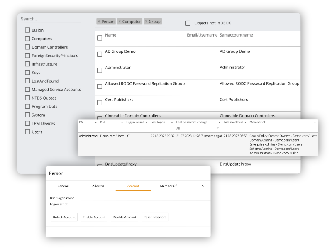
Task: Click Administrators - Demo.com/Builtin entry
Action: 274,153
